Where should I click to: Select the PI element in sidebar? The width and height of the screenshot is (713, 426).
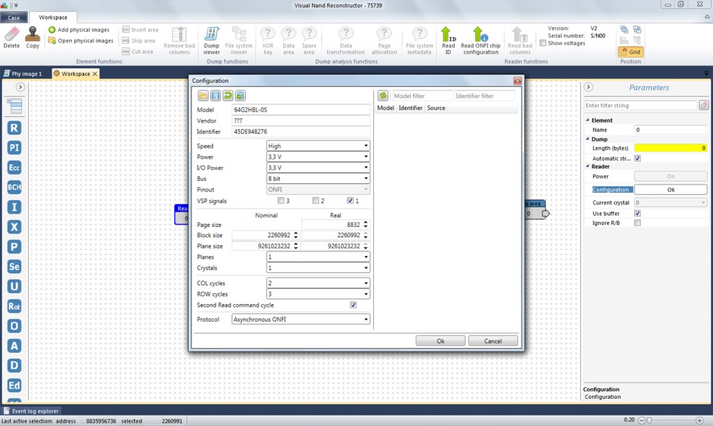coord(14,148)
